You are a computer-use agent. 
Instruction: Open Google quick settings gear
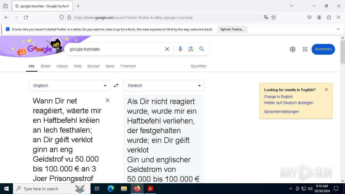[x=293, y=49]
